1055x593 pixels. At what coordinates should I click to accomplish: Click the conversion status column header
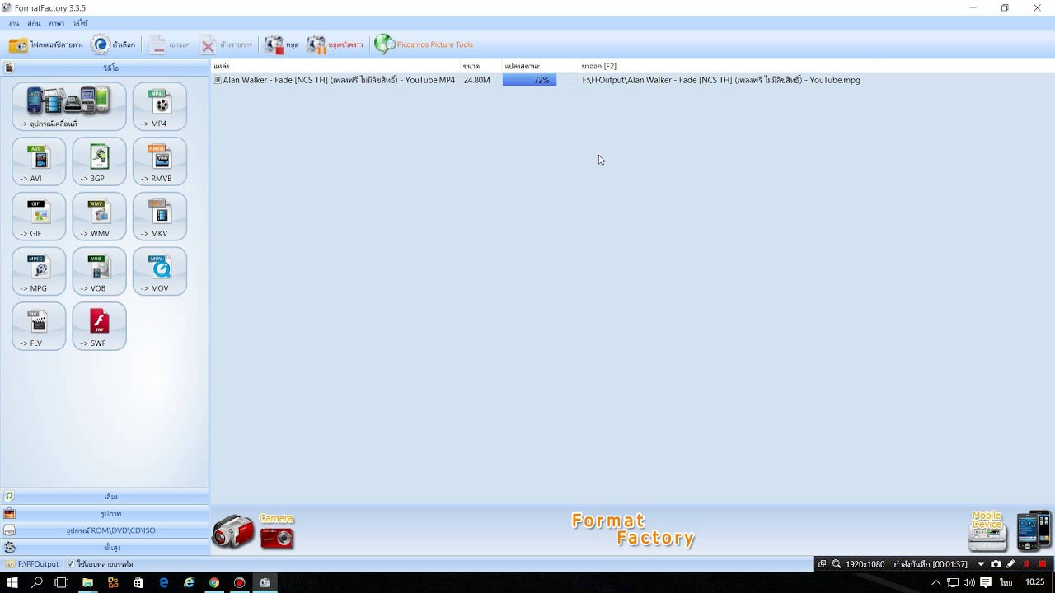tap(540, 66)
